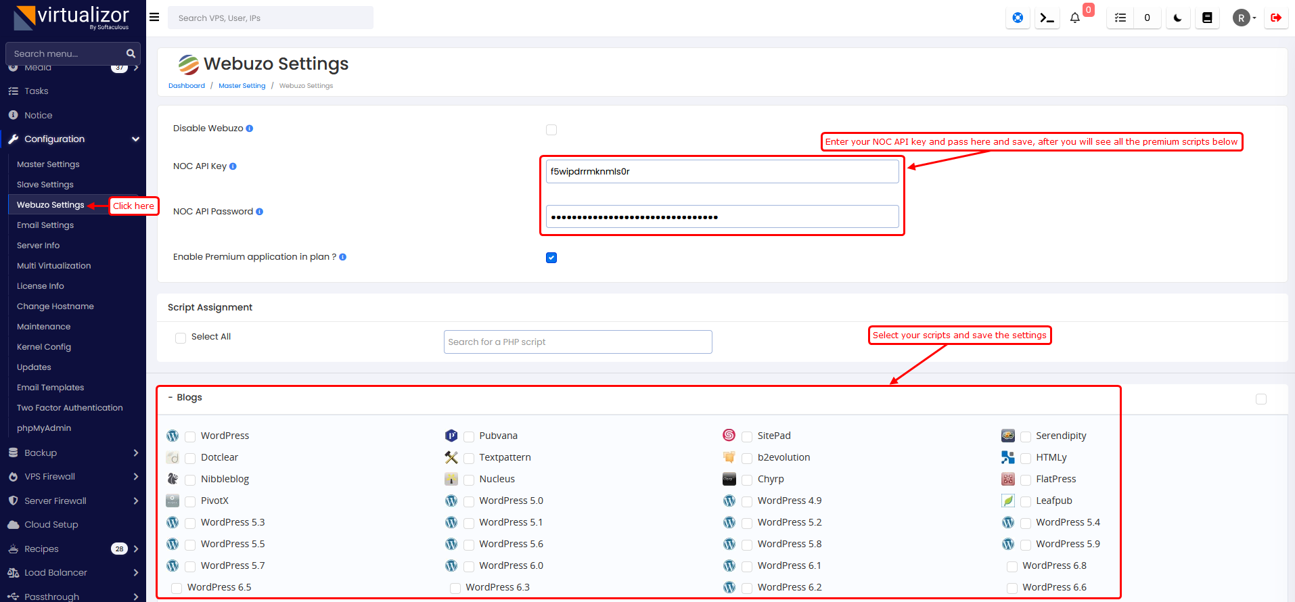This screenshot has height=602, width=1295.
Task: Uncheck Enable Premium application in plan
Action: point(551,258)
